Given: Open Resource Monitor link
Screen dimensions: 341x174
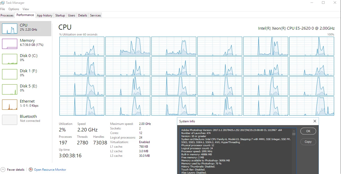Looking at the screenshot, I should click(50, 170).
